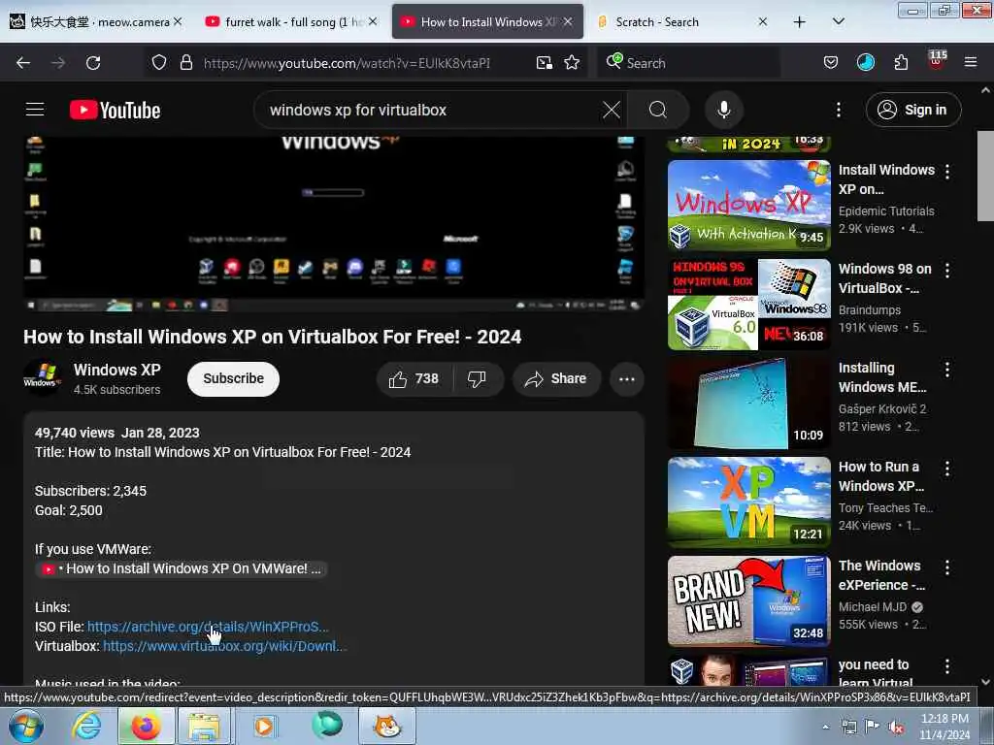Image resolution: width=994 pixels, height=745 pixels.
Task: Open the options menu for How to Run a Windows XP video
Action: (x=947, y=469)
